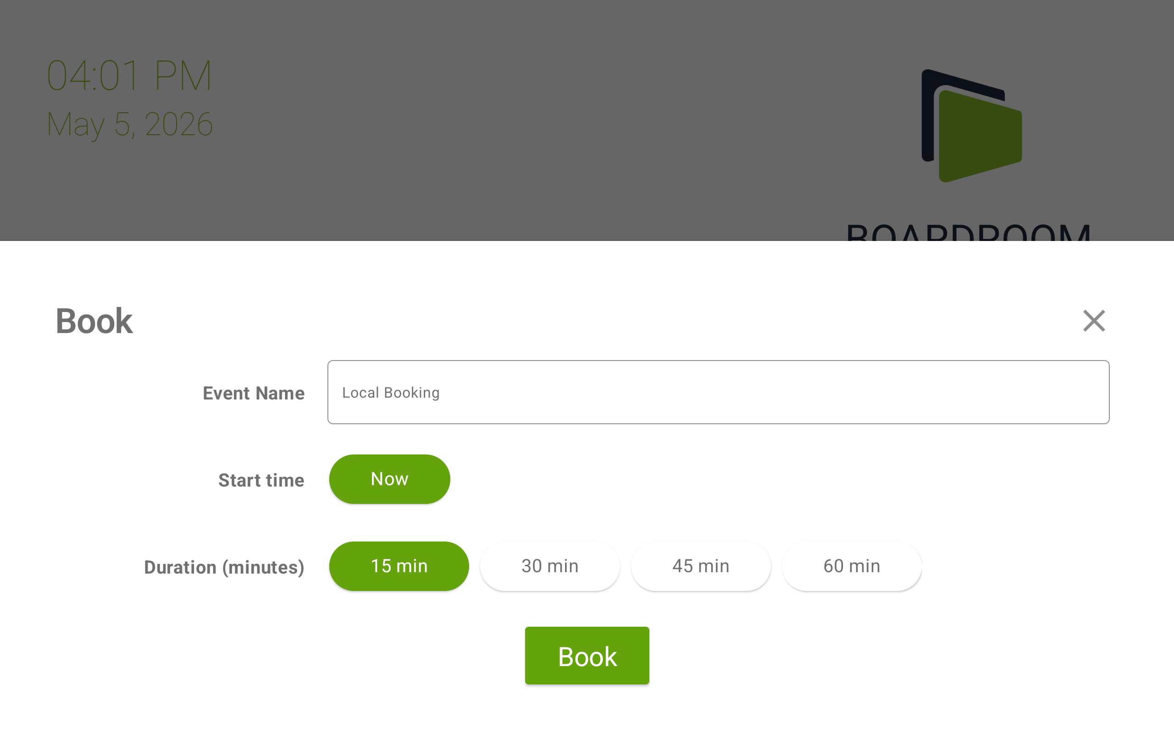Choose the 45 min duration
This screenshot has width=1174, height=733.
[701, 566]
